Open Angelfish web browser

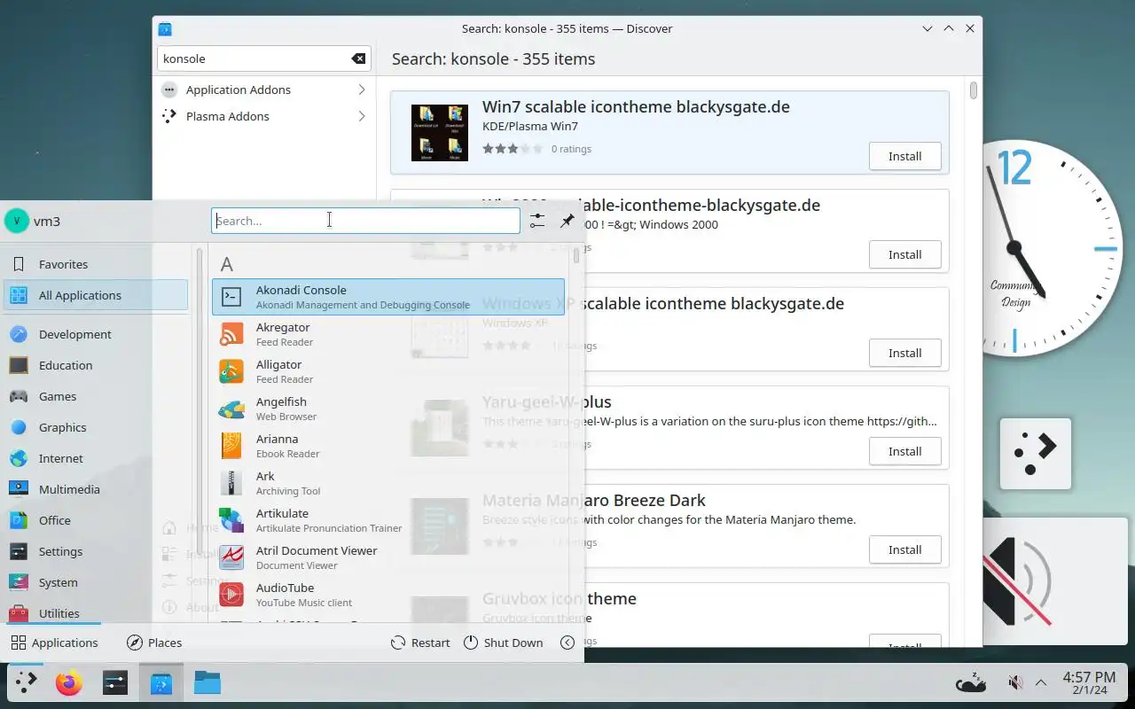tap(387, 409)
